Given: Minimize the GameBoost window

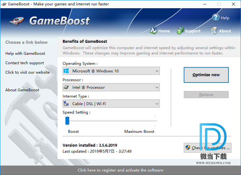Looking at the screenshot, I should pos(205,4).
